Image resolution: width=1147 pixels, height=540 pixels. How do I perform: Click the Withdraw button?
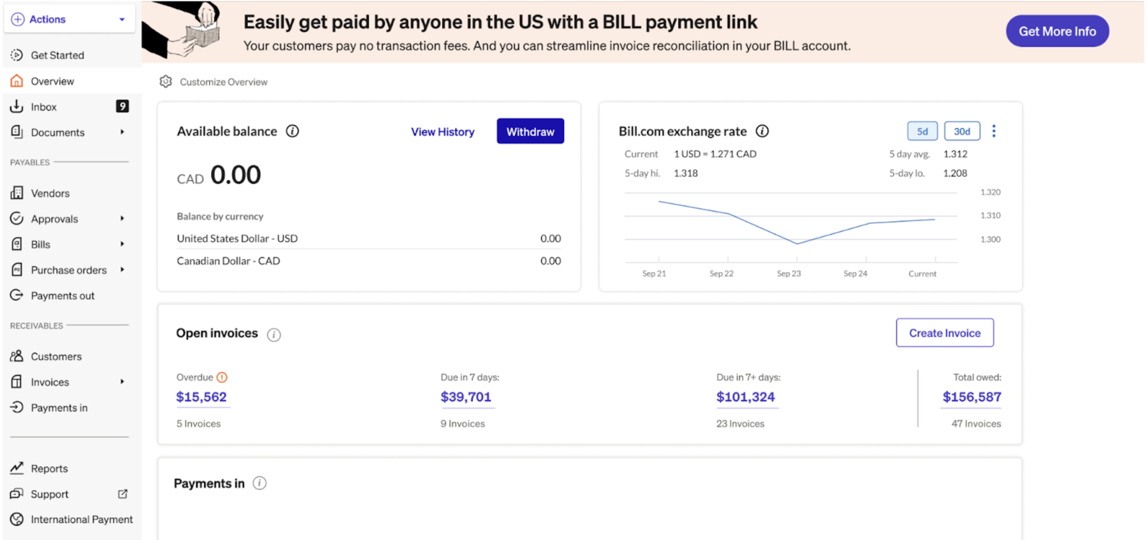point(530,131)
